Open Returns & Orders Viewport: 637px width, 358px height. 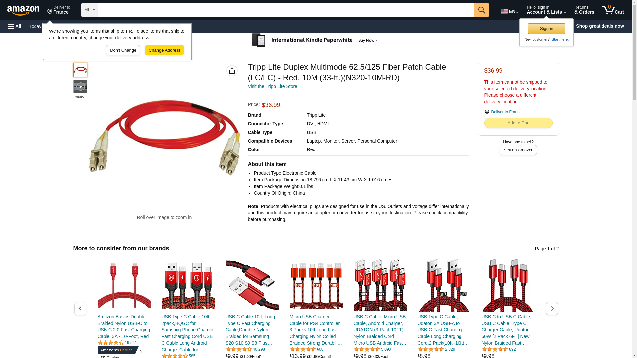pos(584,10)
